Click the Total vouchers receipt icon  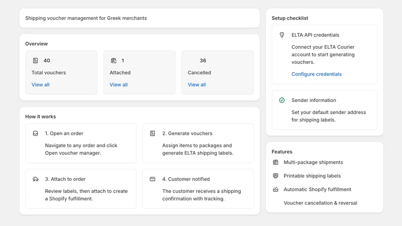[x=35, y=60]
